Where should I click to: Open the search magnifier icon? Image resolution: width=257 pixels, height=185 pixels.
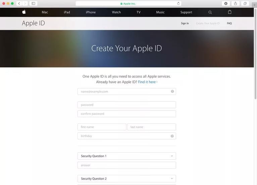coord(210,12)
